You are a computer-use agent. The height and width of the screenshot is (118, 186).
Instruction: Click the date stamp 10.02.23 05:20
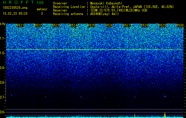pyautogui.click(x=15, y=14)
